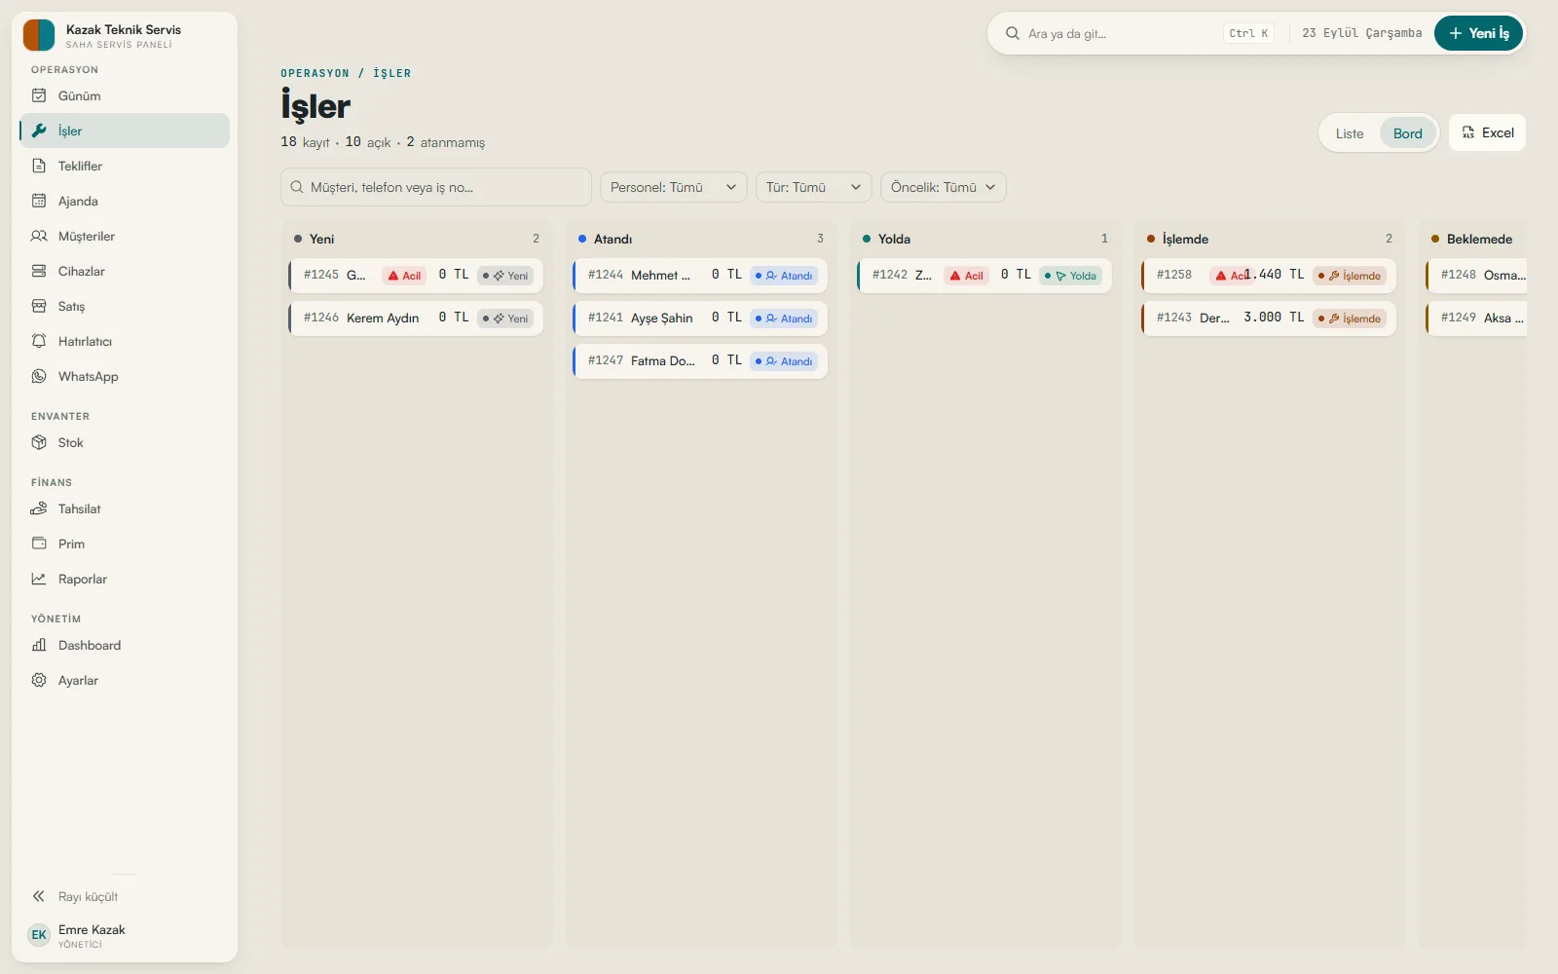Click the 23 Eylül Çarşamba date text
The width and height of the screenshot is (1558, 974).
(1361, 33)
